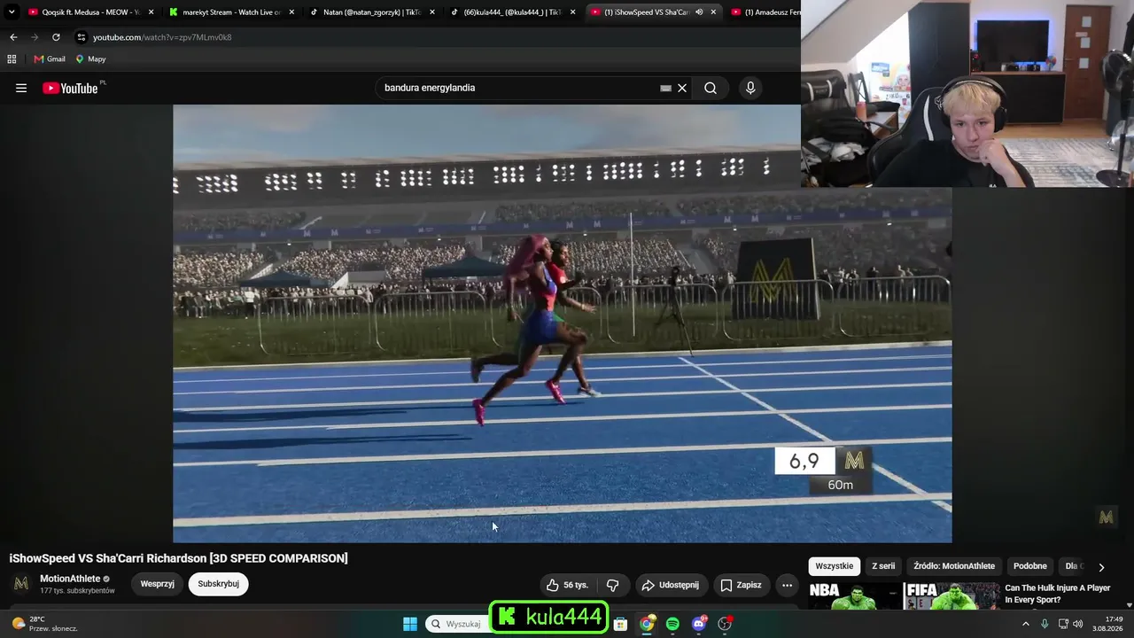Viewport: 1134px width, 638px height.
Task: Start voice search with the microphone icon
Action: (x=750, y=88)
